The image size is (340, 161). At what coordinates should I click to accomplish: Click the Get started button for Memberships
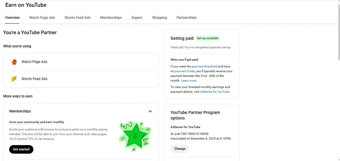(21, 149)
